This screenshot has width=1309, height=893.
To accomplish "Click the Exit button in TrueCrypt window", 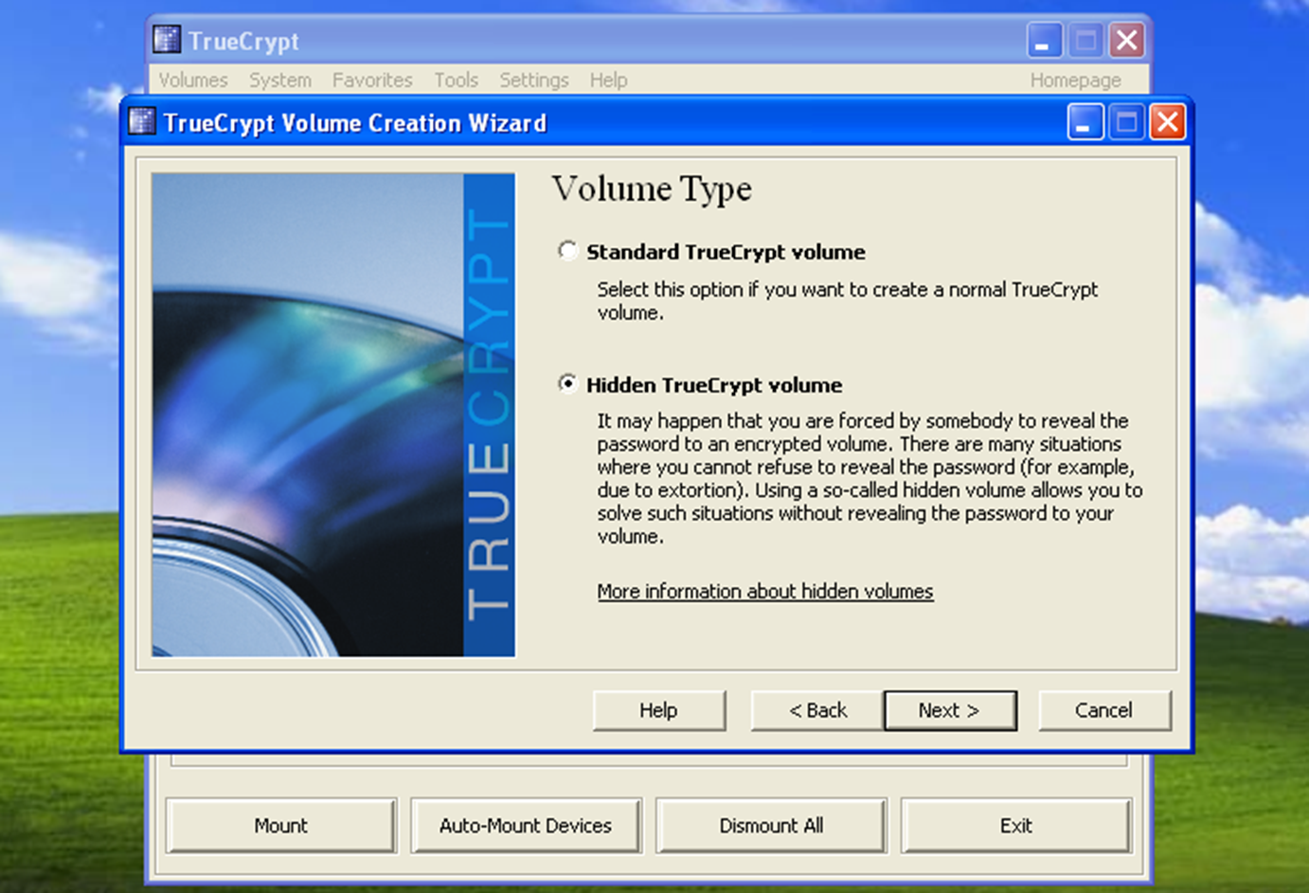I will tap(1016, 826).
